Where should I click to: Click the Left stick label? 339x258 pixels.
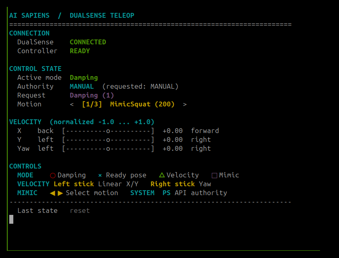(x=74, y=184)
